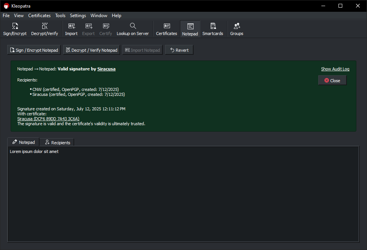Switch to the Notepad tab
The width and height of the screenshot is (367, 250).
point(24,142)
